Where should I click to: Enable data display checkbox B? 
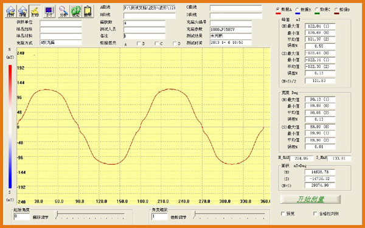click(x=139, y=43)
